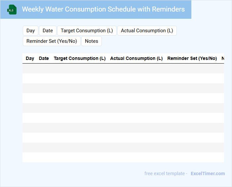
Task: Select the Notes tag button
Action: click(92, 41)
